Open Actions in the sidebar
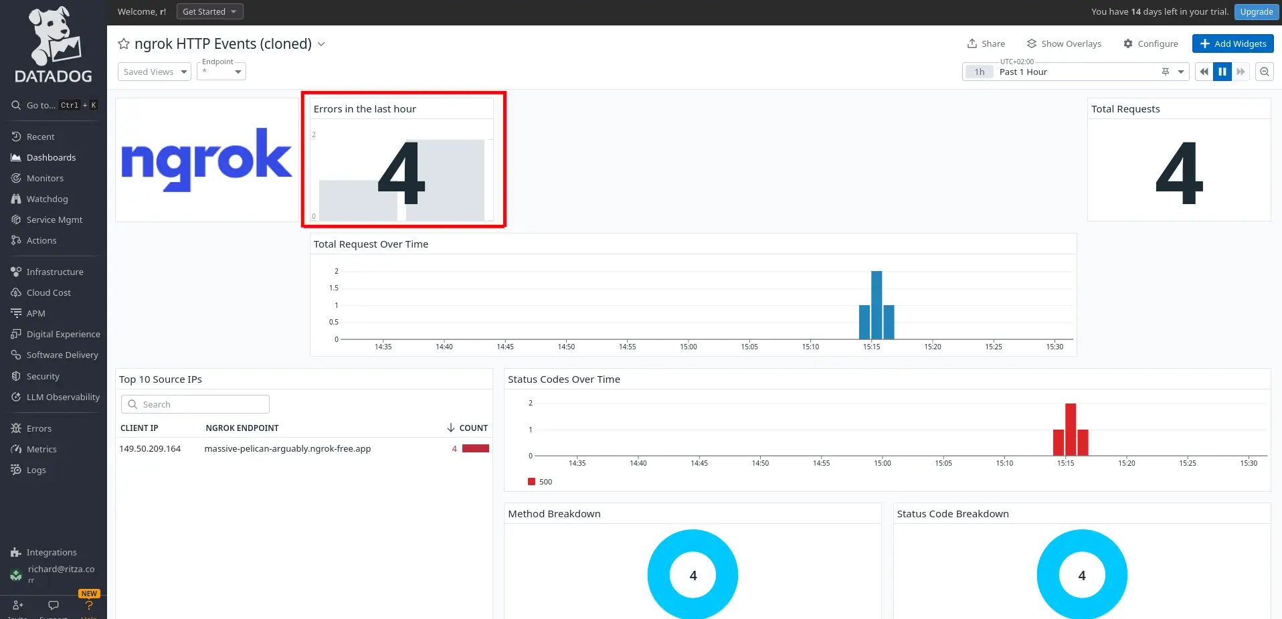The height and width of the screenshot is (619, 1282). (x=41, y=240)
